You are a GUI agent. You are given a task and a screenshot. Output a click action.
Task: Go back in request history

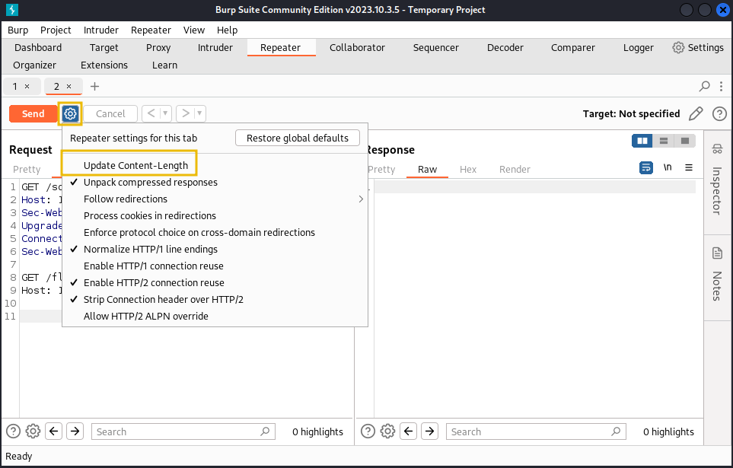151,113
